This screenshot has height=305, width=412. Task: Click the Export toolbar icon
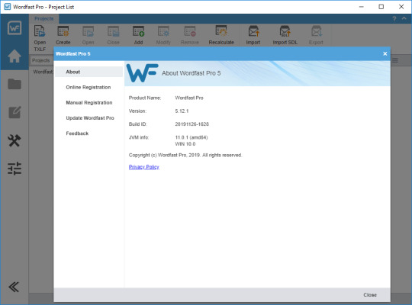pyautogui.click(x=316, y=35)
